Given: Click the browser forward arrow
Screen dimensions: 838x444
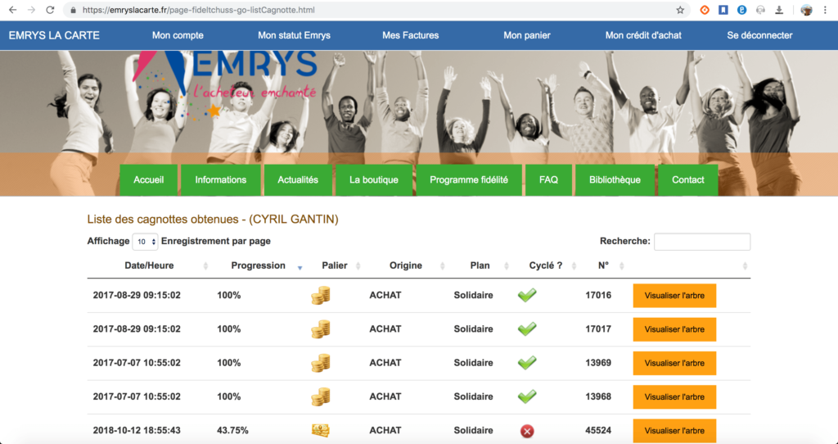Looking at the screenshot, I should point(32,10).
